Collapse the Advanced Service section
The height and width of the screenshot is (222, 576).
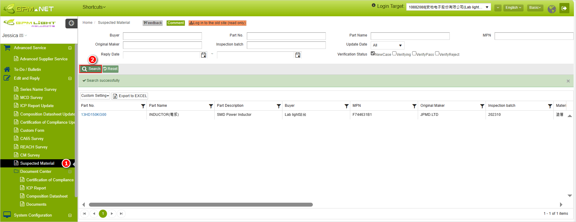click(x=70, y=48)
